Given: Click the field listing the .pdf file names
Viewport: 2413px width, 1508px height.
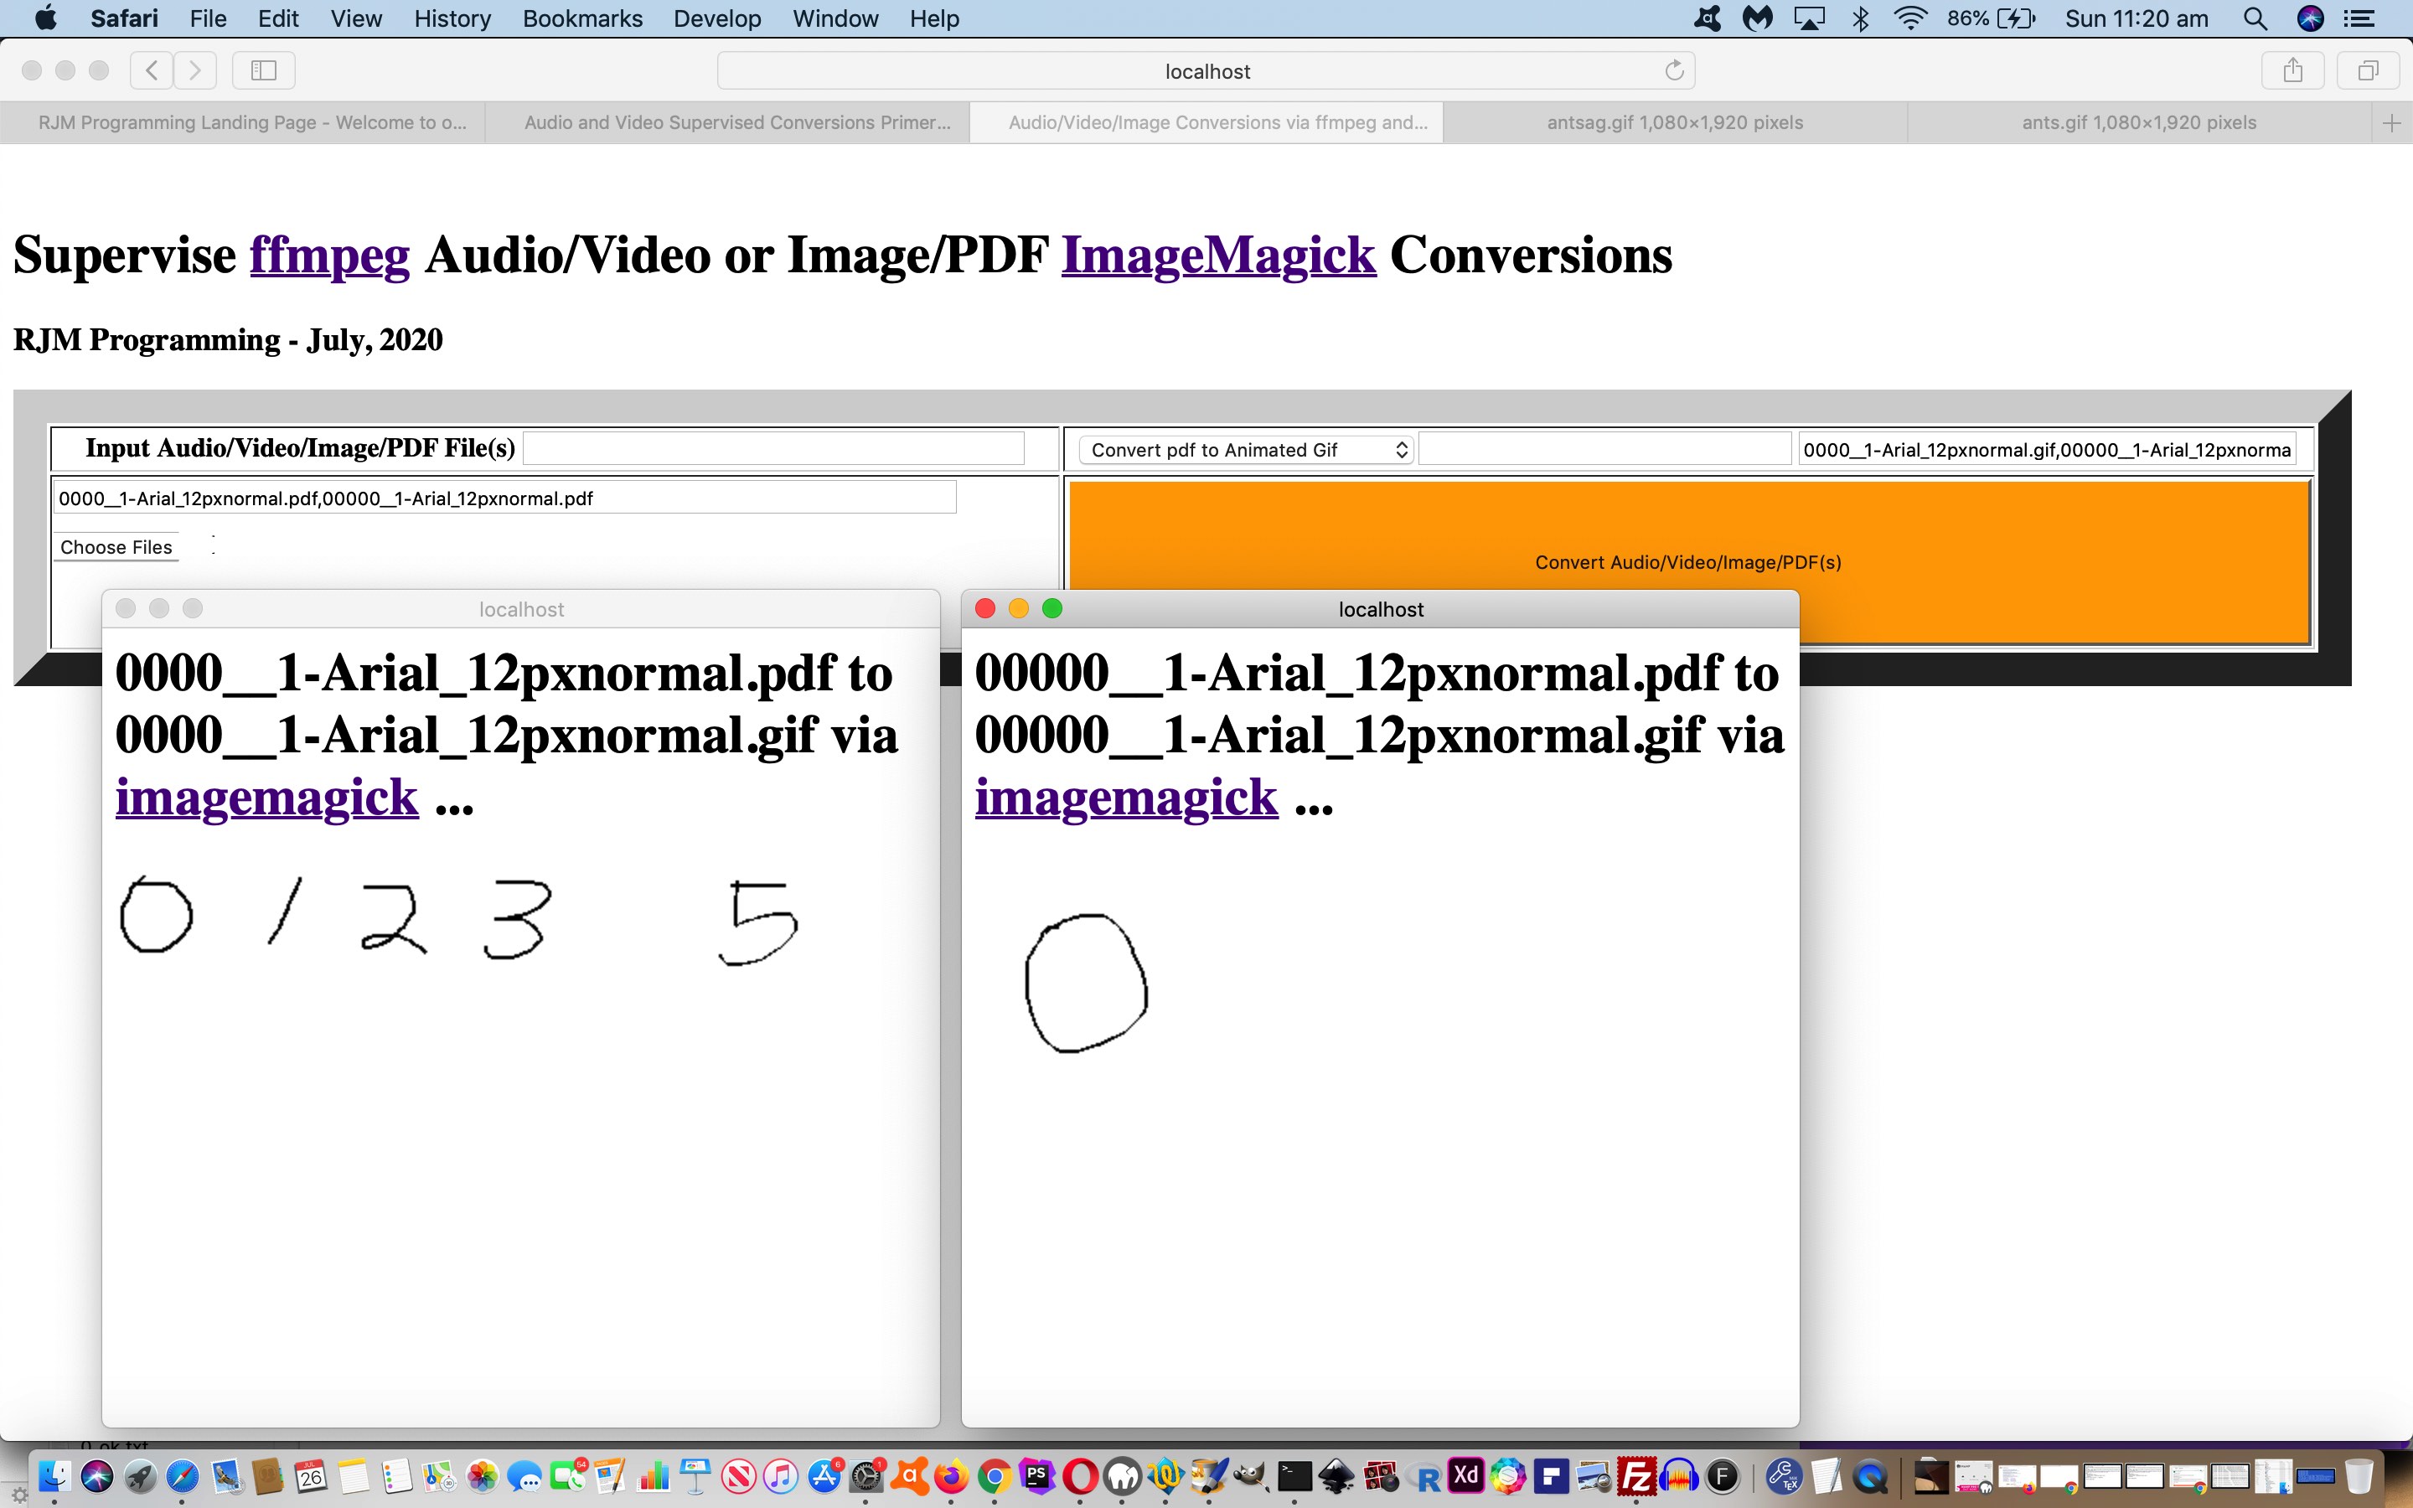Looking at the screenshot, I should pyautogui.click(x=504, y=498).
